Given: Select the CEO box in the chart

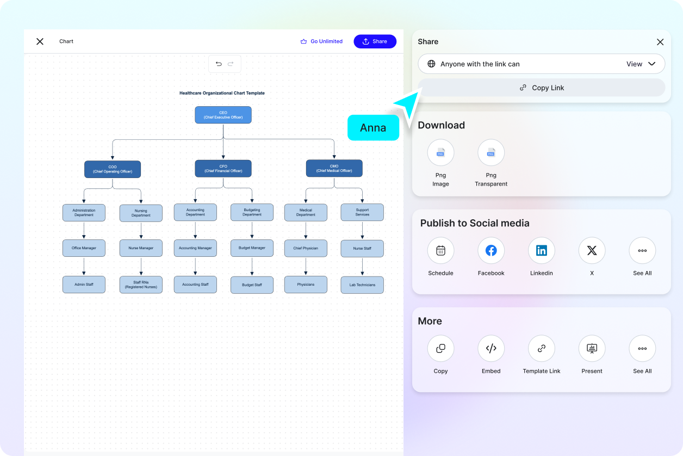Looking at the screenshot, I should (x=223, y=115).
